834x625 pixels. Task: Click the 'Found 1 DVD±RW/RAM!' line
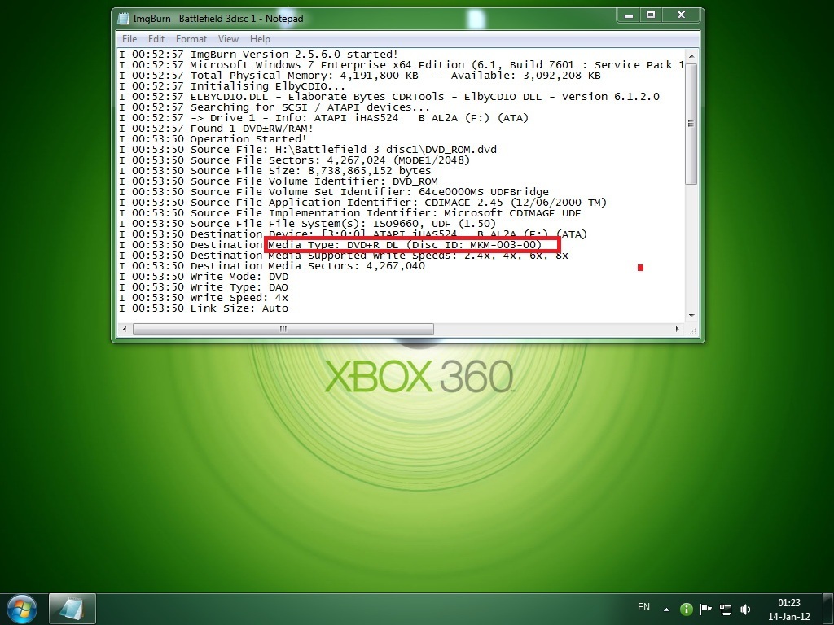pos(216,129)
